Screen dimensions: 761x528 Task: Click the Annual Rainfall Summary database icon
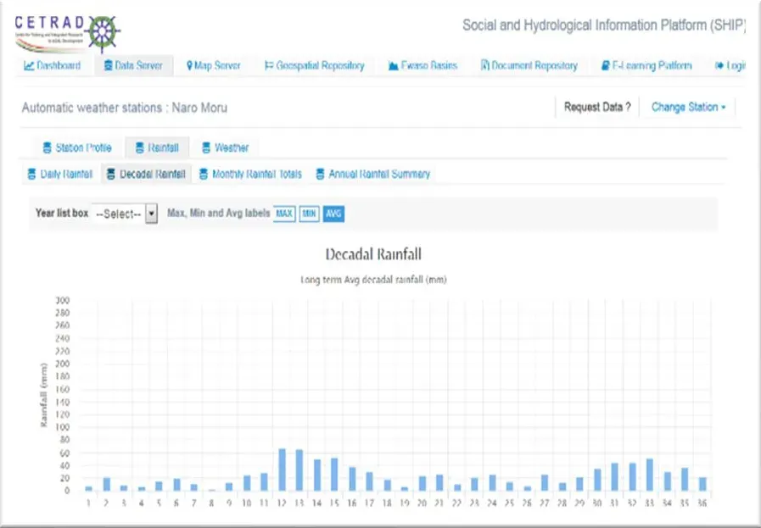click(320, 174)
